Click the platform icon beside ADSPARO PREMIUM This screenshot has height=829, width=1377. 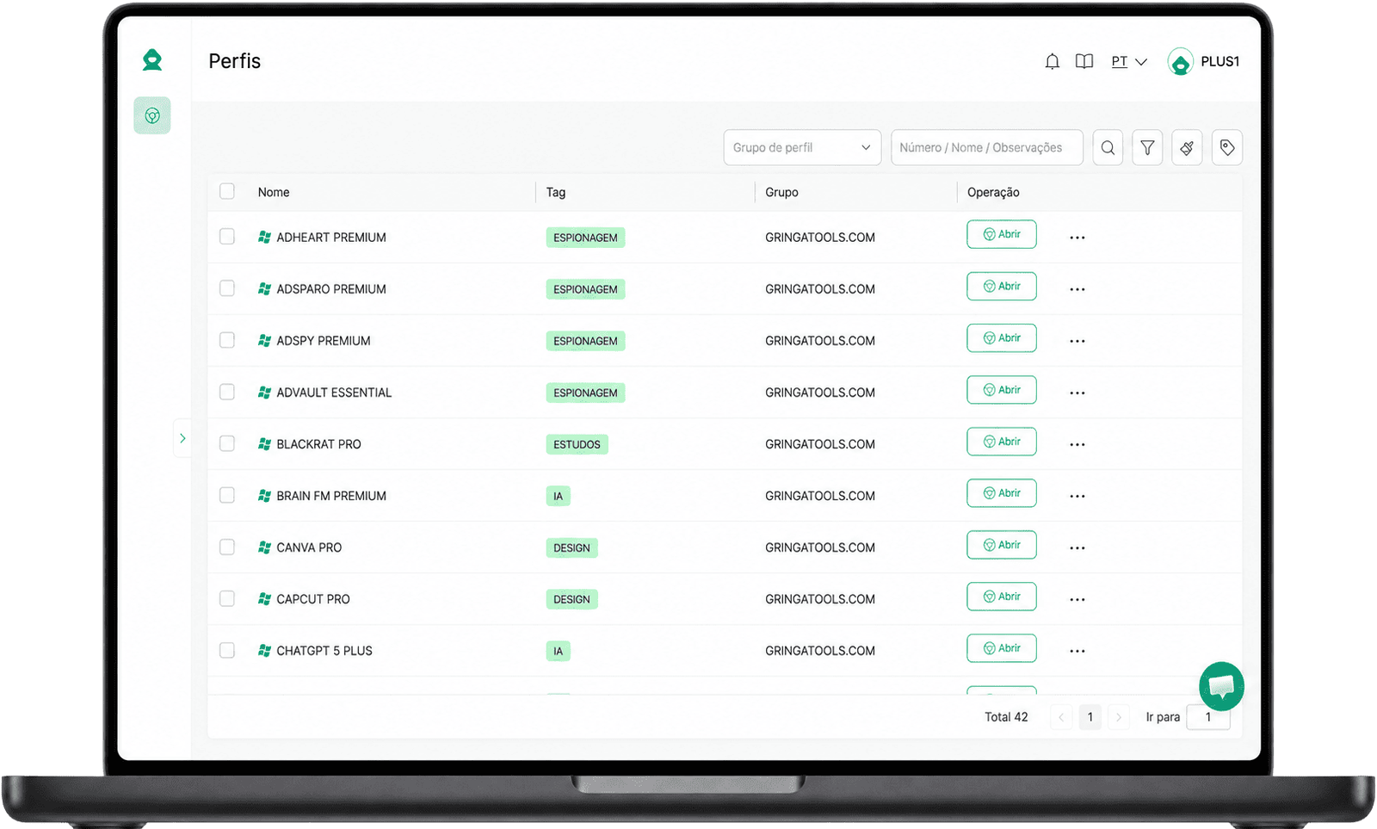click(265, 288)
